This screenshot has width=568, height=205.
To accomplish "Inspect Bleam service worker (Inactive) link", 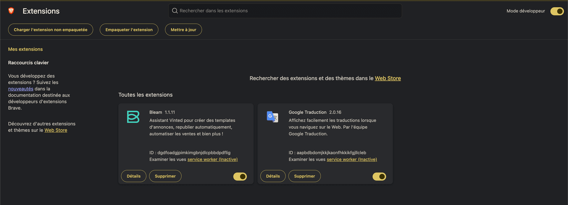I will pos(213,159).
